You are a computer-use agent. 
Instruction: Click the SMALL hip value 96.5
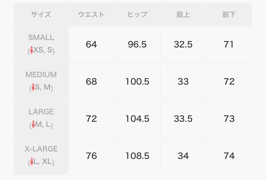[137, 44]
